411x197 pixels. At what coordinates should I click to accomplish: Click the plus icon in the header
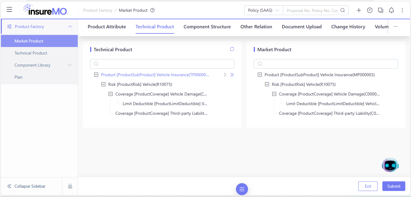coord(359,10)
